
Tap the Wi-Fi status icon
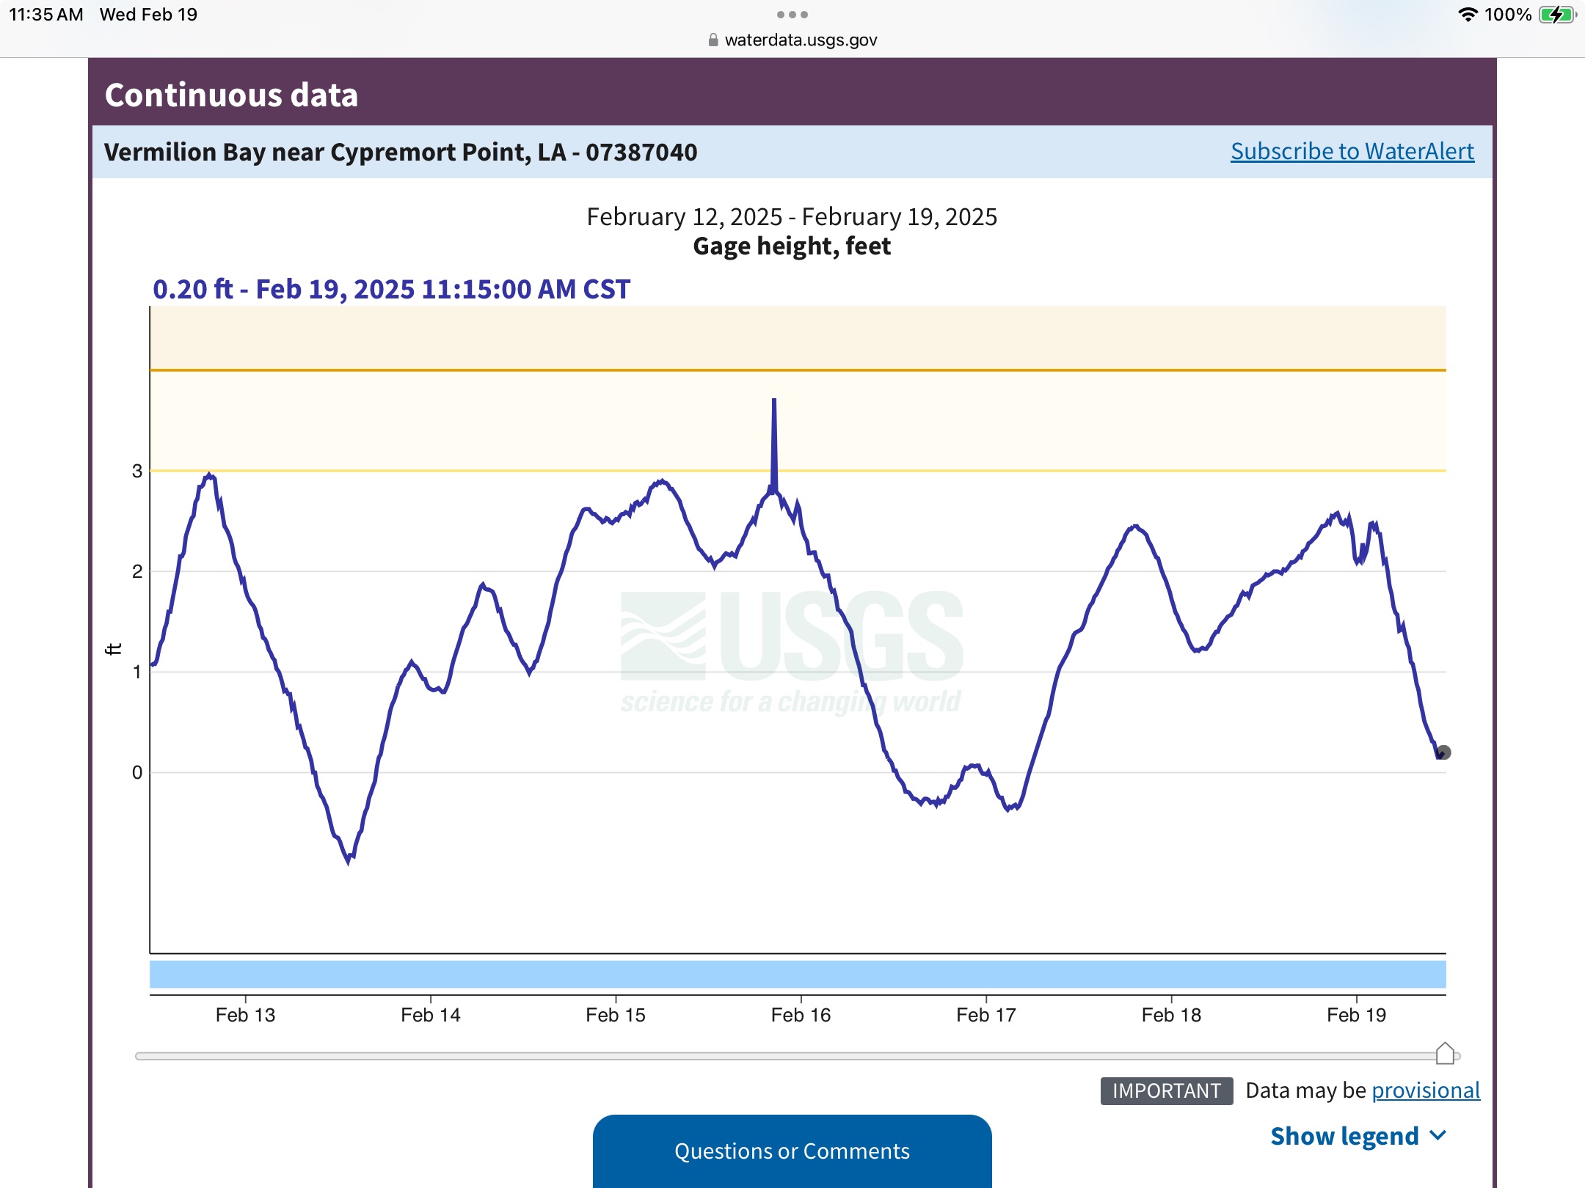(x=1467, y=15)
